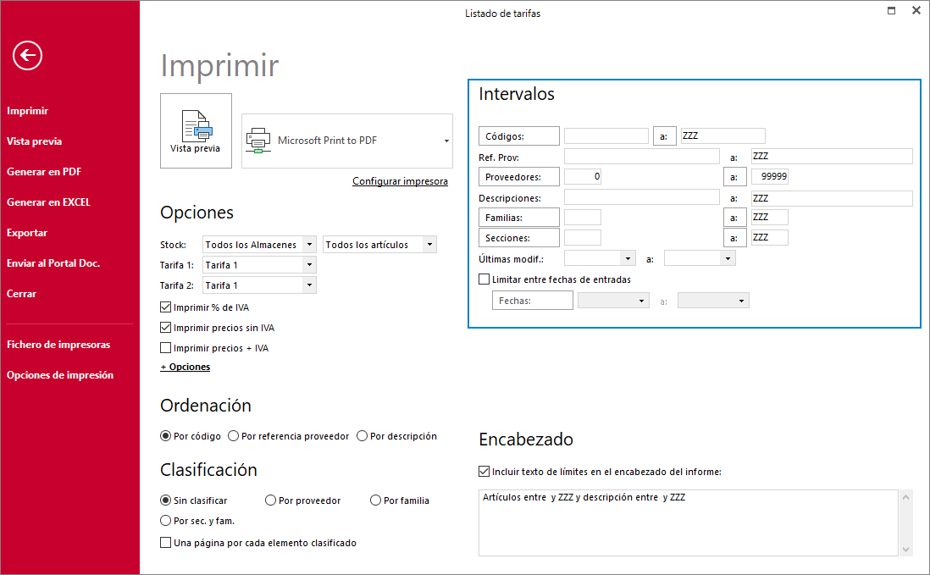Click the Vista previa document icon button
Screen dimensions: 930x575
[x=196, y=131]
